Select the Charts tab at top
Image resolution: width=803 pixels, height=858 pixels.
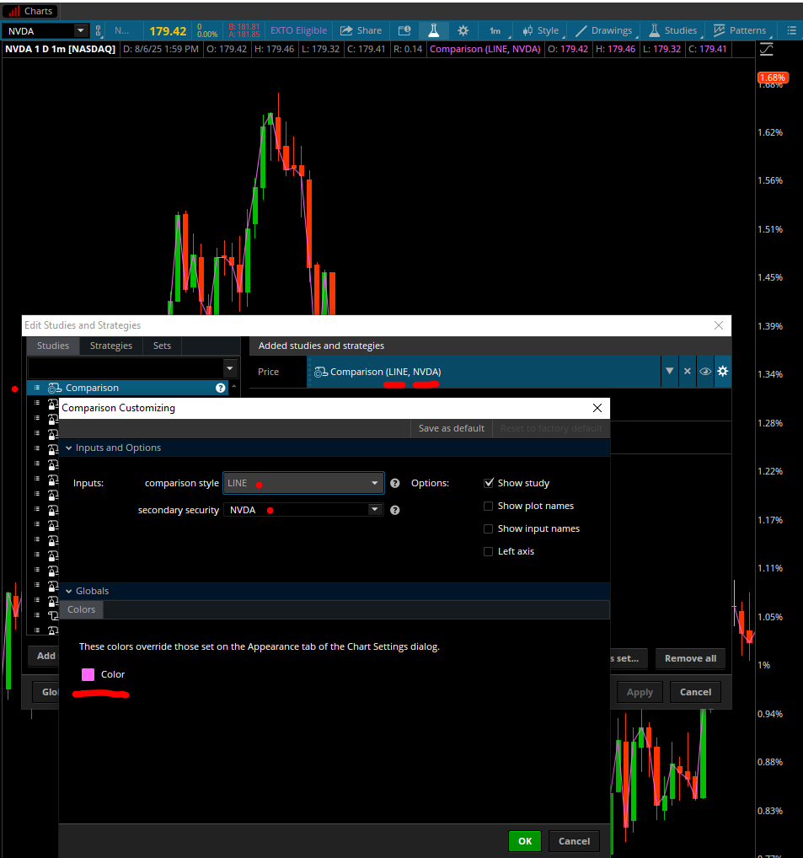coord(30,11)
